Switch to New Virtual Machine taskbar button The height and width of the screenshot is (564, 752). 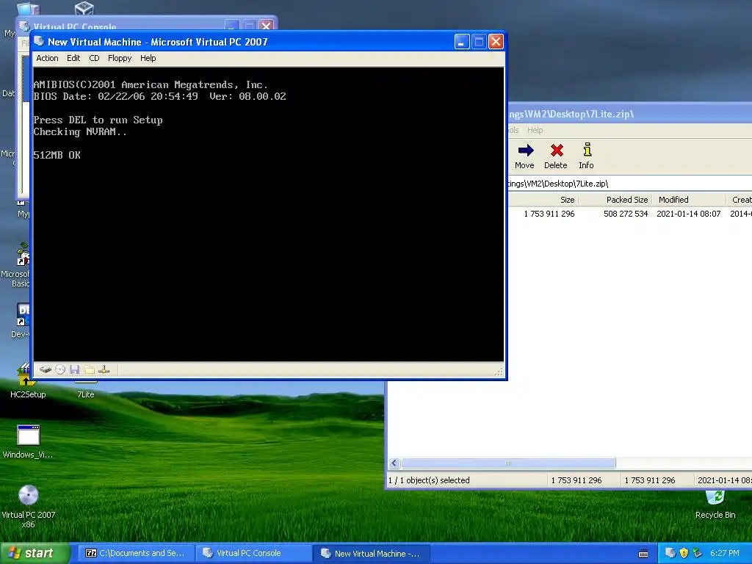coord(372,554)
